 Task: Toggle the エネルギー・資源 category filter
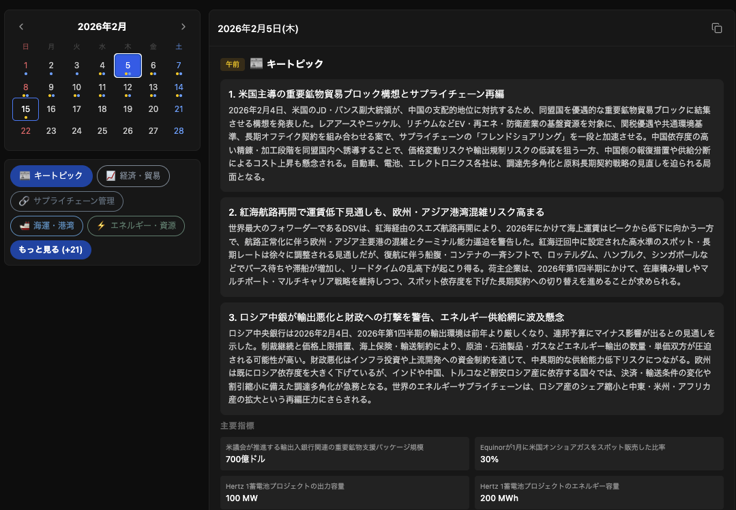tap(136, 225)
